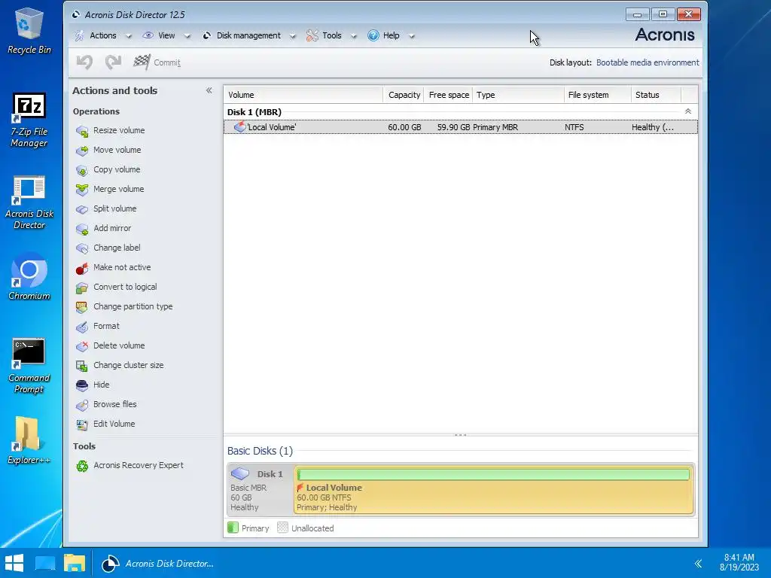
Task: Click the Make not active icon
Action: (81, 268)
